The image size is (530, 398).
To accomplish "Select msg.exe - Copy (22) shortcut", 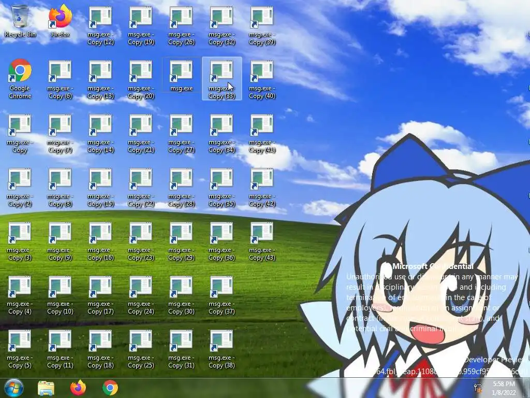I will click(141, 187).
